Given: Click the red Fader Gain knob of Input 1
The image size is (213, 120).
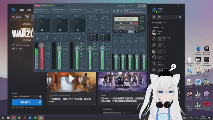Looking at the screenshot, I should coord(42,45).
